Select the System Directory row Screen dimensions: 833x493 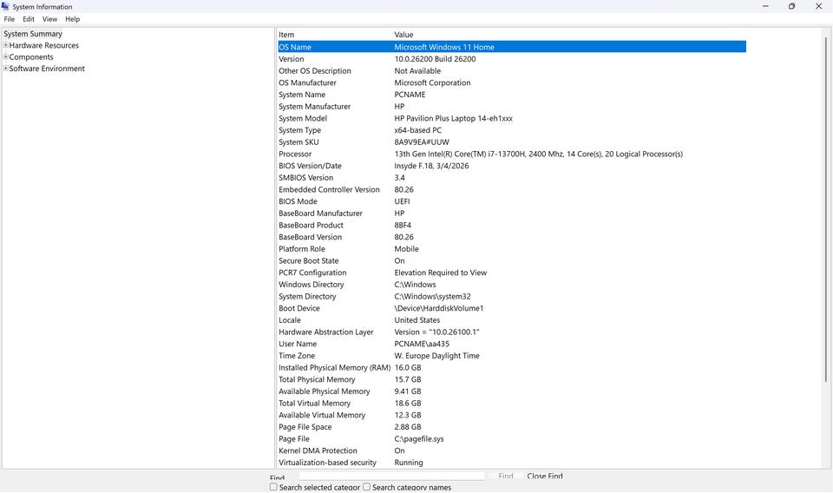point(512,297)
